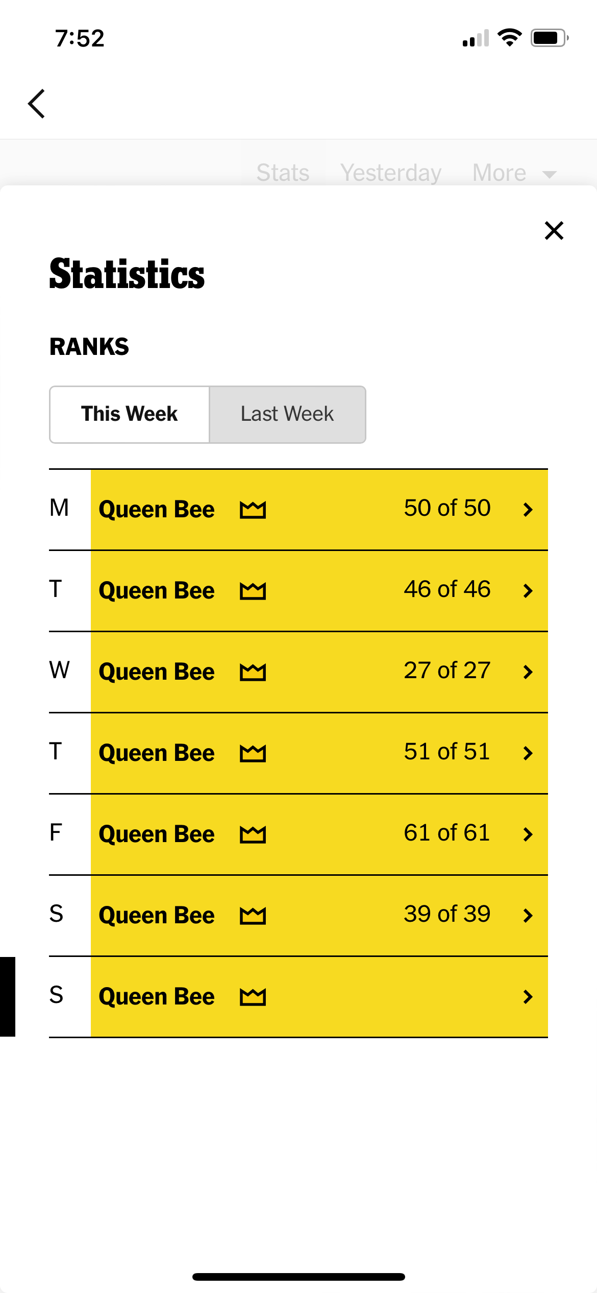Click the crown icon in the last Sunday row
Image resolution: width=597 pixels, height=1293 pixels.
coord(253,997)
